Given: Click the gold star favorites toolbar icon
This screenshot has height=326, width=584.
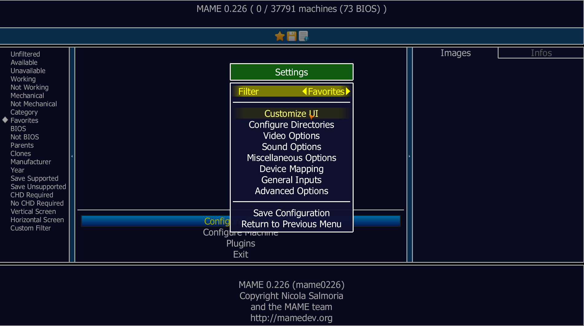Looking at the screenshot, I should click(x=280, y=36).
